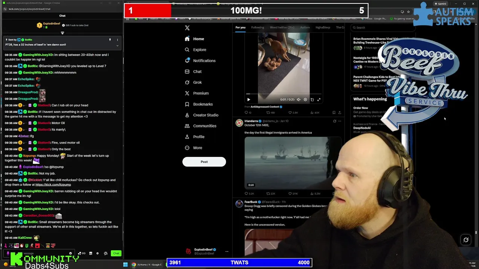Open Order Now promoted item
The width and height of the screenshot is (479, 269).
coord(360,108)
